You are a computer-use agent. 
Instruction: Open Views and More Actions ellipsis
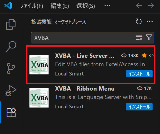(x=150, y=22)
